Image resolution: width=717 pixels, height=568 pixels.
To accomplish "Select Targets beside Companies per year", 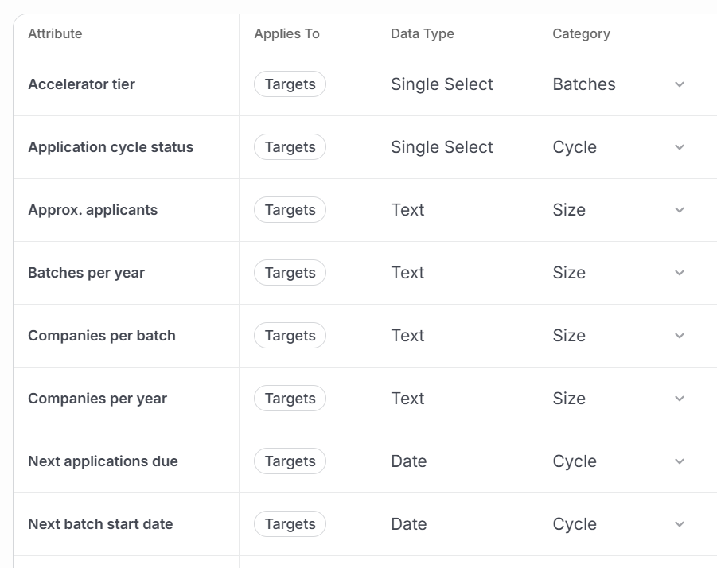I will pos(290,398).
